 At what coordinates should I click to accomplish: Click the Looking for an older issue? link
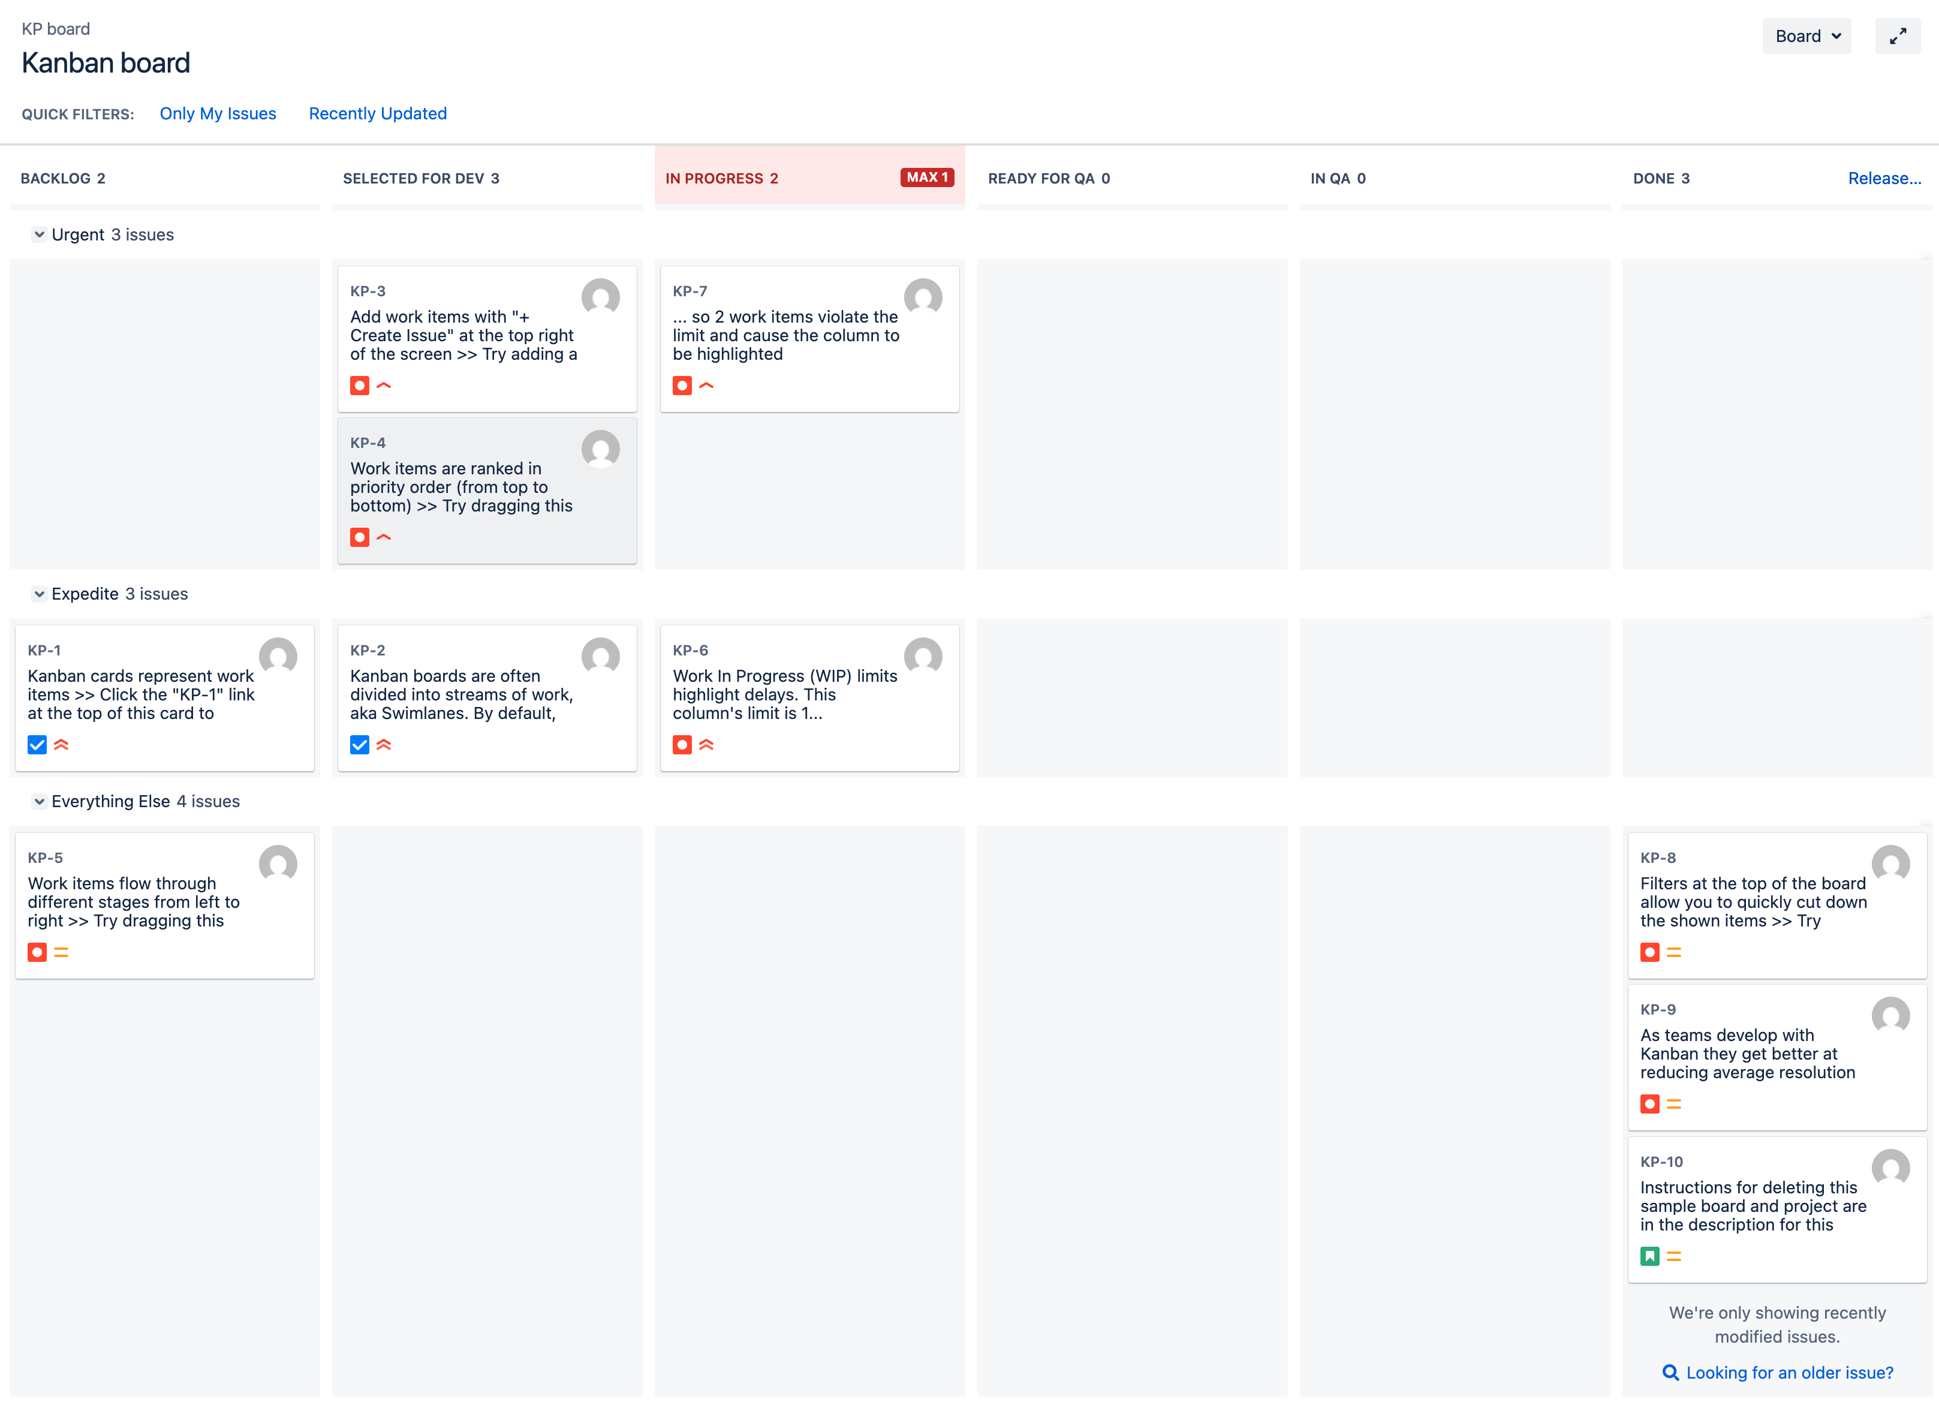tap(1789, 1373)
